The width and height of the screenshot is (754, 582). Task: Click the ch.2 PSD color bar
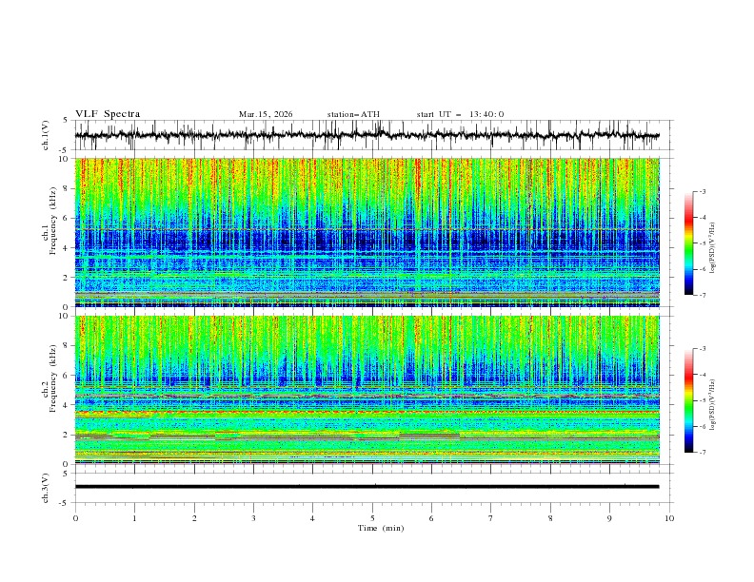688,400
